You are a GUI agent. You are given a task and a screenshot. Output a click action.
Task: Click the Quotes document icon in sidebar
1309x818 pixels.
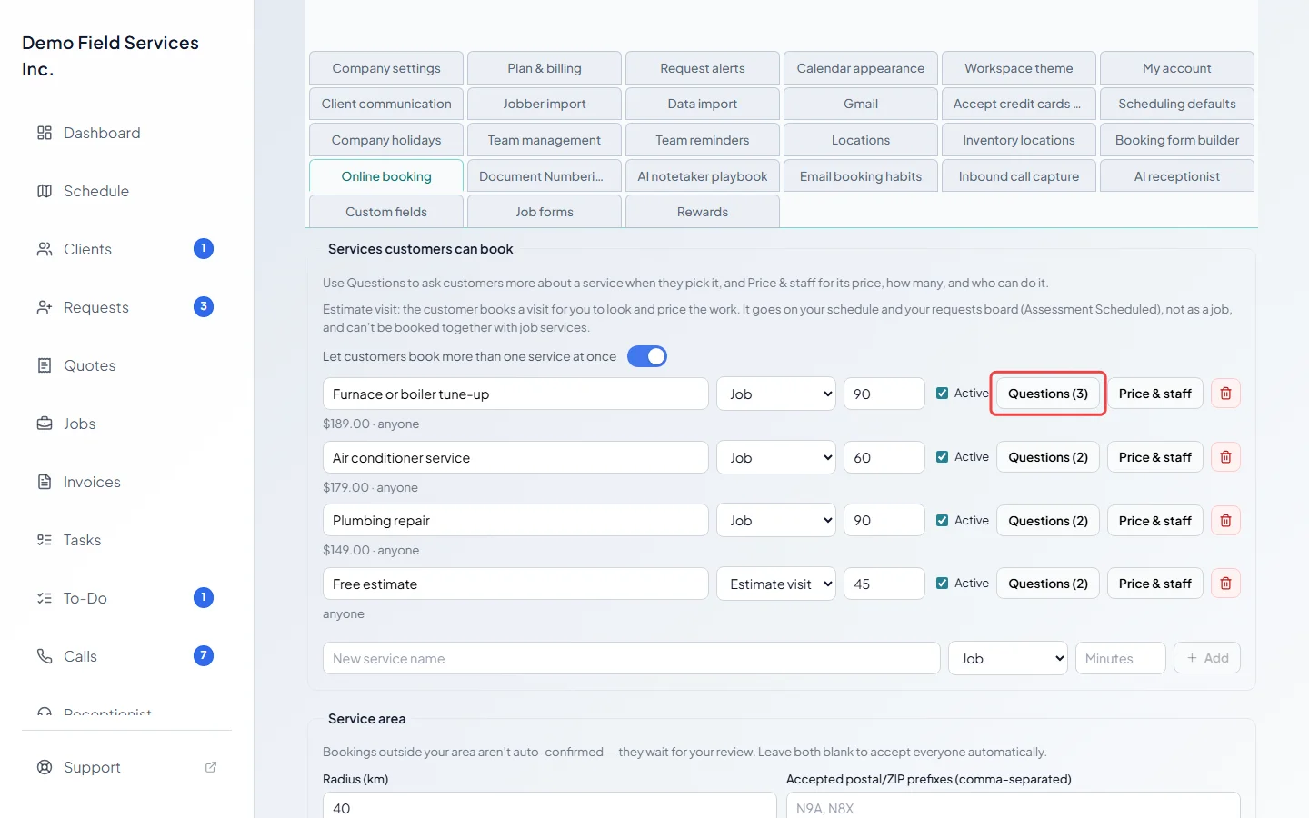(x=45, y=365)
